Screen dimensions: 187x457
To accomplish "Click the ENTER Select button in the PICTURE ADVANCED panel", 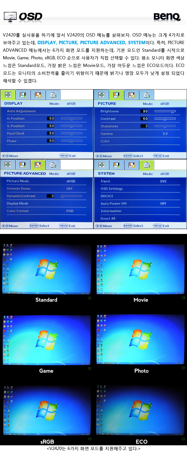I will click(39, 226).
